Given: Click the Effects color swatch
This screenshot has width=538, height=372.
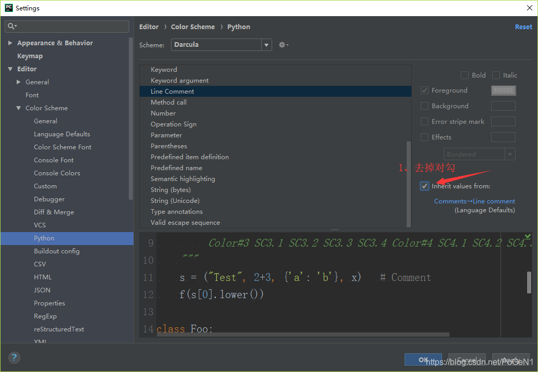Looking at the screenshot, I should [503, 137].
